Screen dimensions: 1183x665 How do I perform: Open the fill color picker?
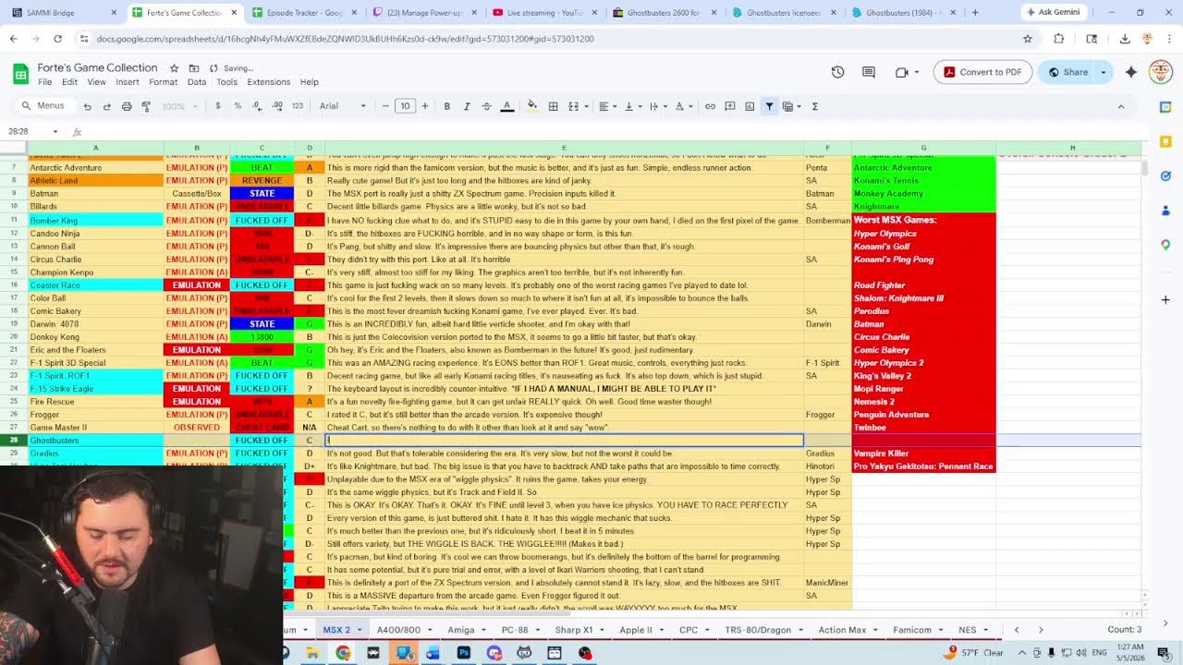click(x=532, y=106)
